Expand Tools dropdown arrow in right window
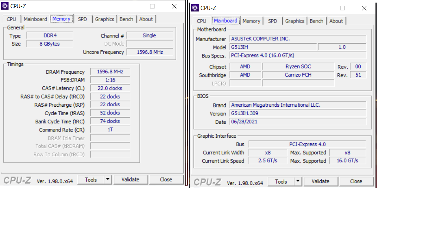The image size is (427, 240). pos(298,181)
